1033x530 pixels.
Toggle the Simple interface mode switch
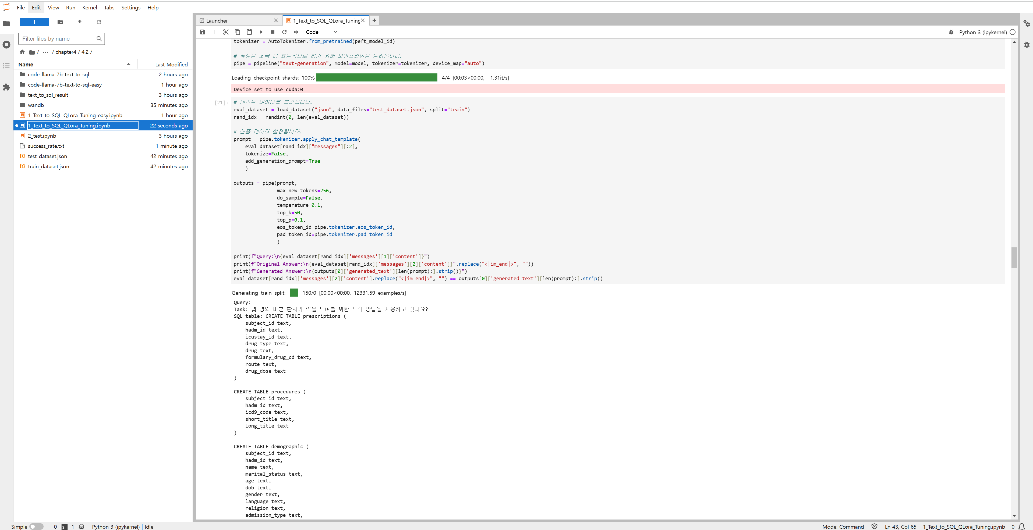(x=36, y=527)
